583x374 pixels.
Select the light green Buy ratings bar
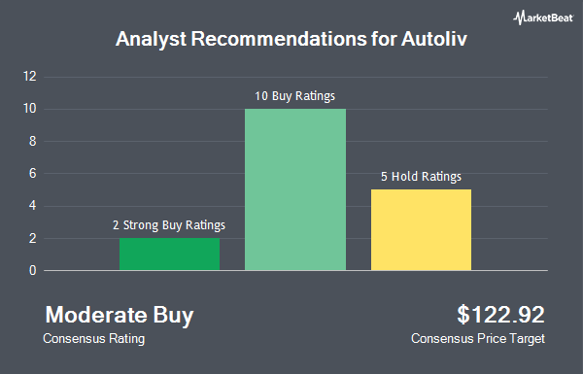click(x=295, y=189)
